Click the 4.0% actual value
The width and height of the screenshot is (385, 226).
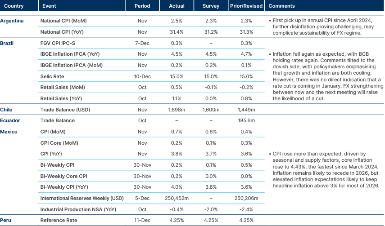tap(177, 187)
